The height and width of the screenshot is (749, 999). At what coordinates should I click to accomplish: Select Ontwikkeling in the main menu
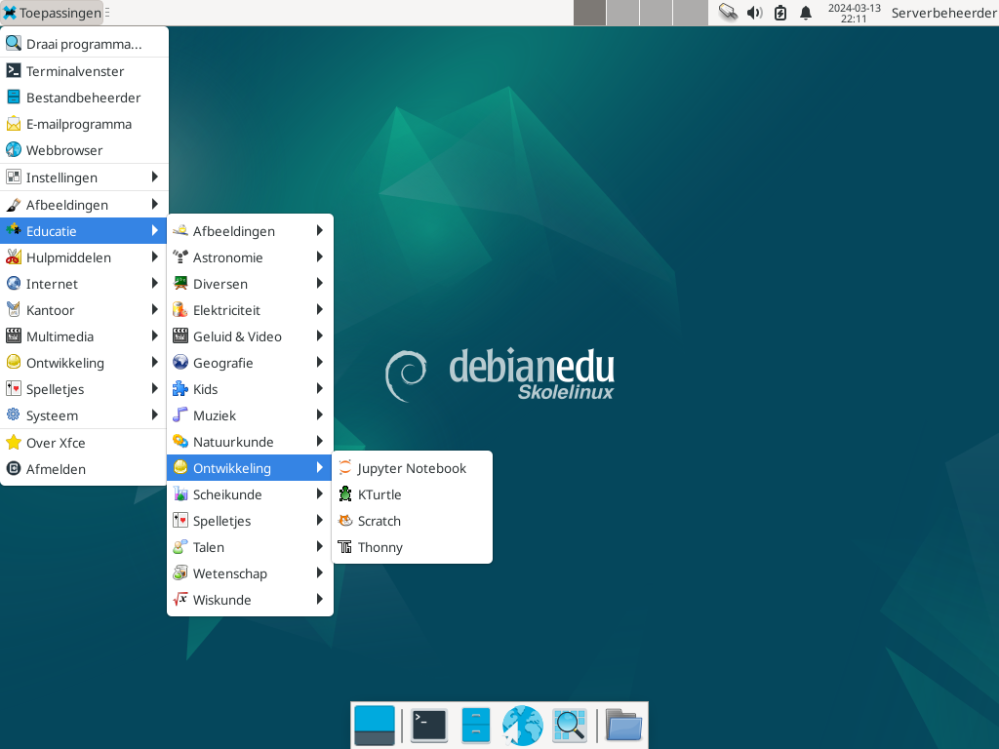[84, 363]
